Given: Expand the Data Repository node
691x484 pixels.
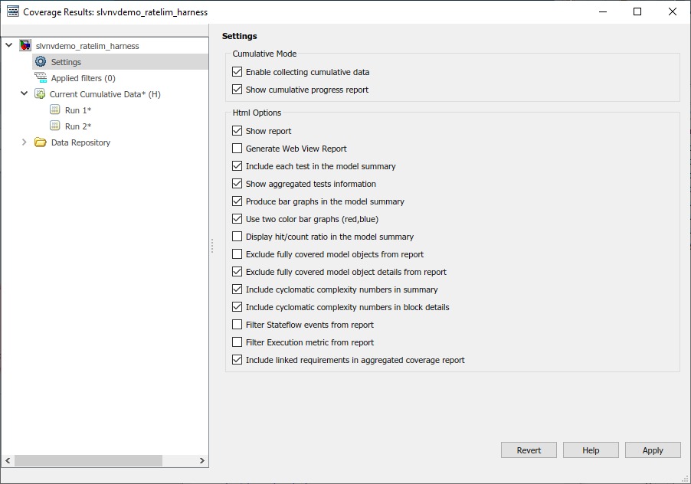Looking at the screenshot, I should click(x=25, y=142).
